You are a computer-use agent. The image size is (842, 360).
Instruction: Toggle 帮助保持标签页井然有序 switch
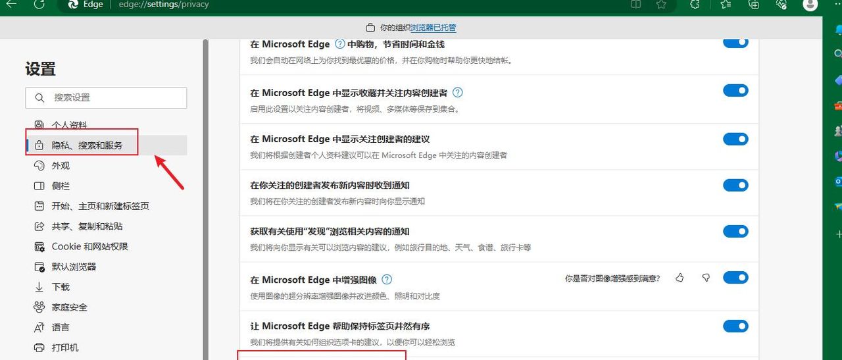(x=735, y=326)
